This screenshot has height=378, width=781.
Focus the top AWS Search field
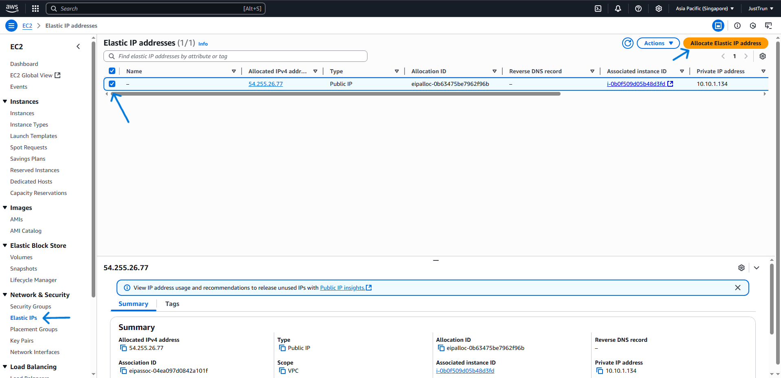(156, 9)
